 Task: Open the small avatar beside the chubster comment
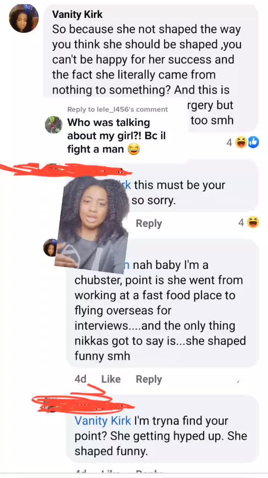[x=50, y=248]
